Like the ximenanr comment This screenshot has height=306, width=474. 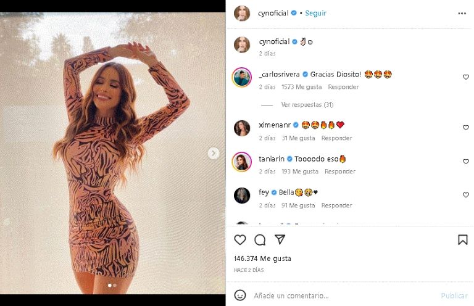(466, 128)
